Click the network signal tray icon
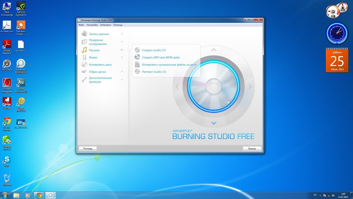353x199 pixels. pyautogui.click(x=329, y=195)
